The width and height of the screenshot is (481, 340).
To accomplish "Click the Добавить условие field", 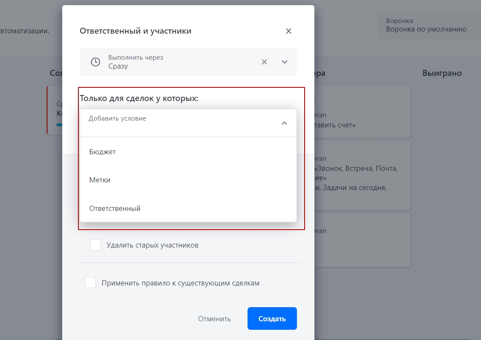I will coord(188,123).
